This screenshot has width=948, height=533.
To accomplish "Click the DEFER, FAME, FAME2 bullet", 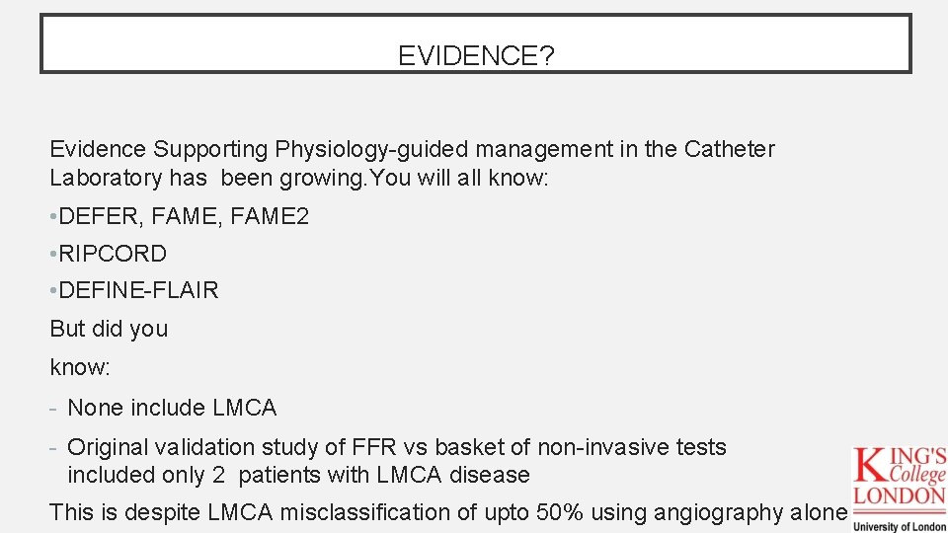I will (180, 216).
